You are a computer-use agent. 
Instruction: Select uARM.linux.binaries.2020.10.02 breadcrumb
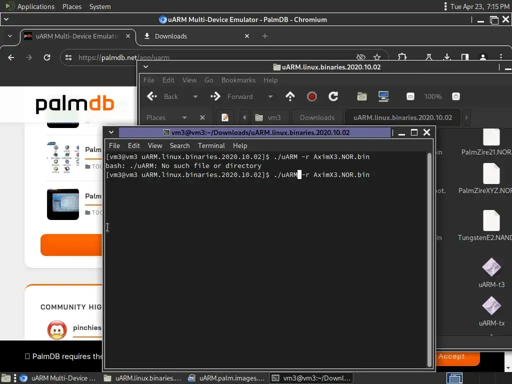click(x=402, y=117)
